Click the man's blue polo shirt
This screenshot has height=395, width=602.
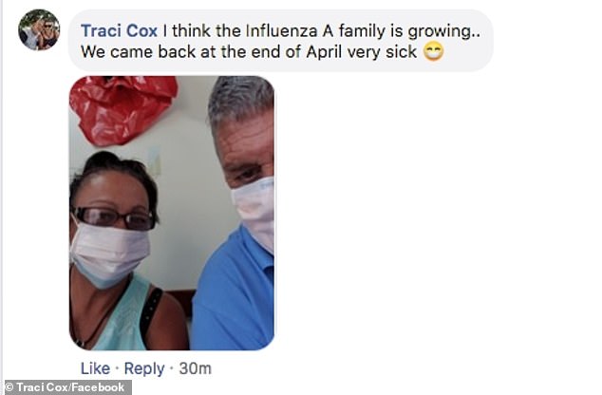tap(233, 290)
